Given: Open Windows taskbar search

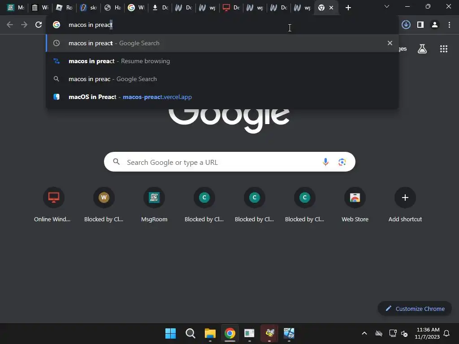Looking at the screenshot, I should point(190,333).
